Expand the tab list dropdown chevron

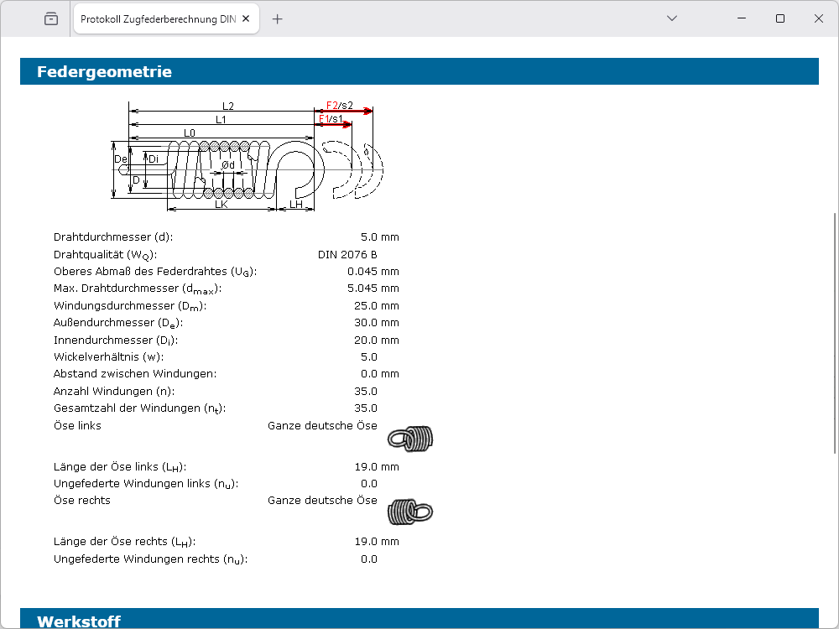coord(671,18)
